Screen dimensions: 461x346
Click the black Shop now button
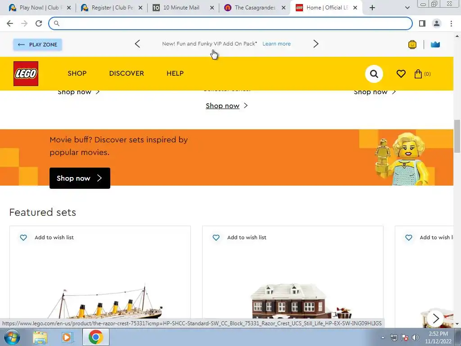point(80,178)
